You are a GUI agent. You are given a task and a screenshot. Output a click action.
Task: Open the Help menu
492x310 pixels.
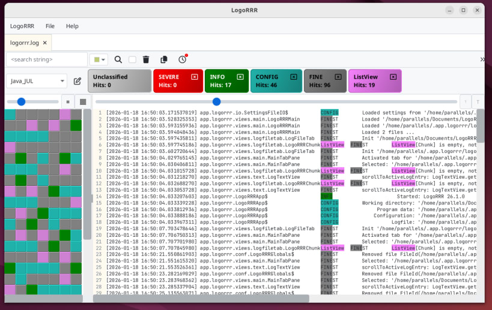[72, 26]
